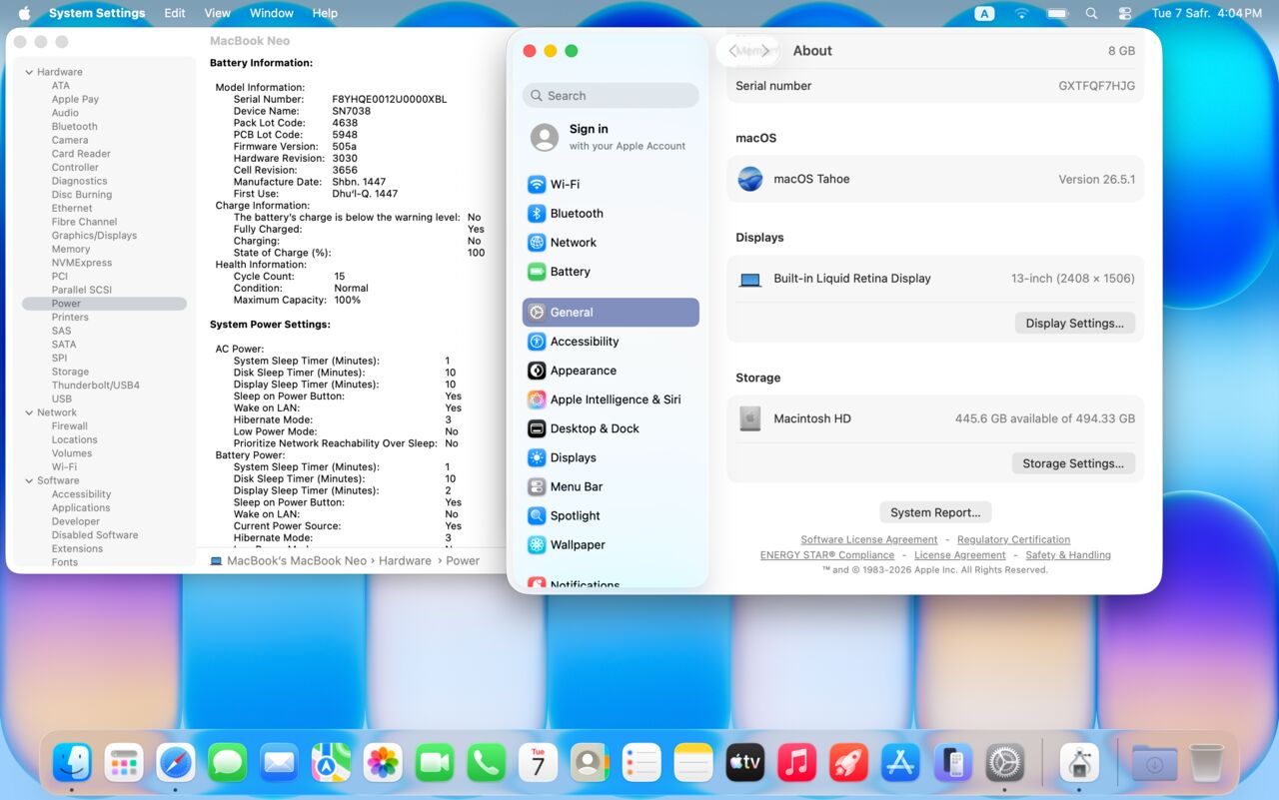Go forward in System Settings
1279x800 pixels.
765,51
